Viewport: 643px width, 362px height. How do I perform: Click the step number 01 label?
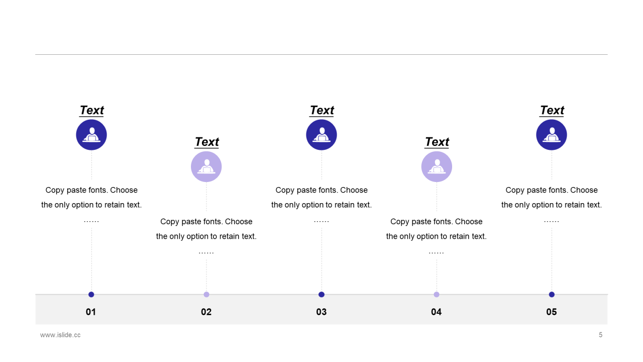(x=91, y=312)
